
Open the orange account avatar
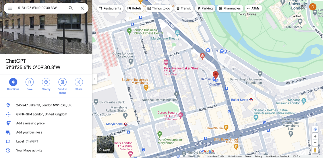point(313,7)
